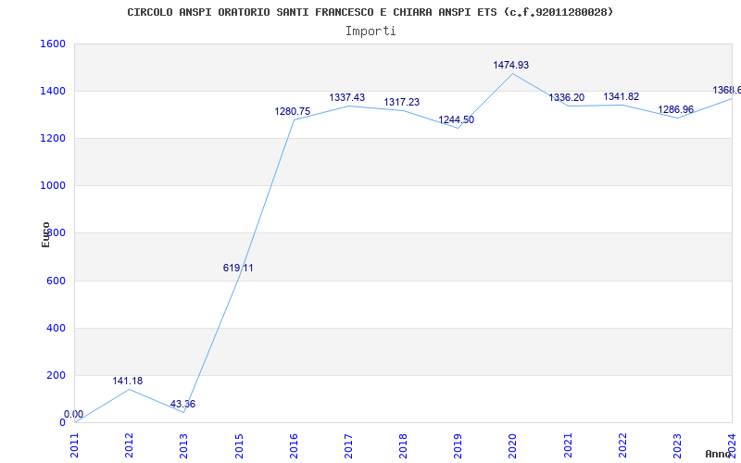Click the 2011 year axis label

pyautogui.click(x=75, y=445)
